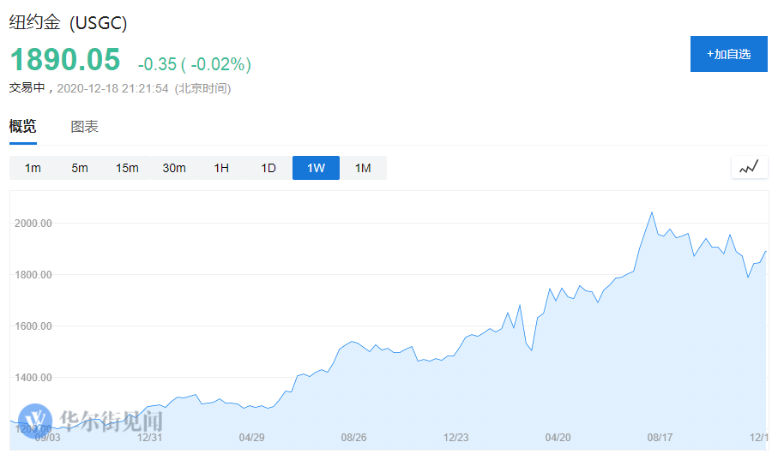
Task: Select the 5m time interval
Action: coord(80,168)
